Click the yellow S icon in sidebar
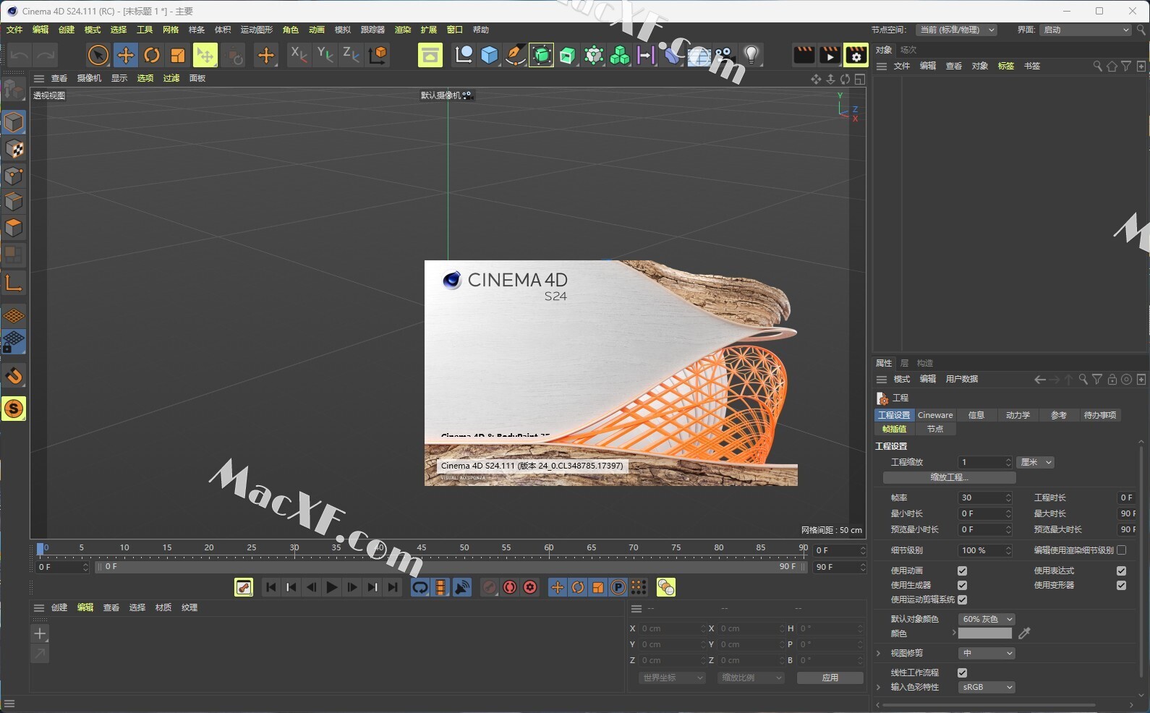 tap(14, 409)
